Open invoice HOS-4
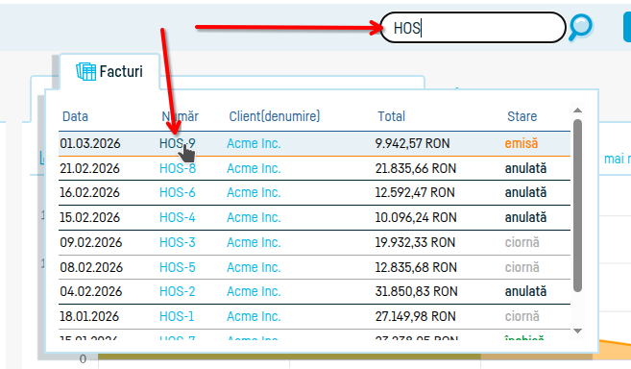This screenshot has height=369, width=631. [x=178, y=217]
